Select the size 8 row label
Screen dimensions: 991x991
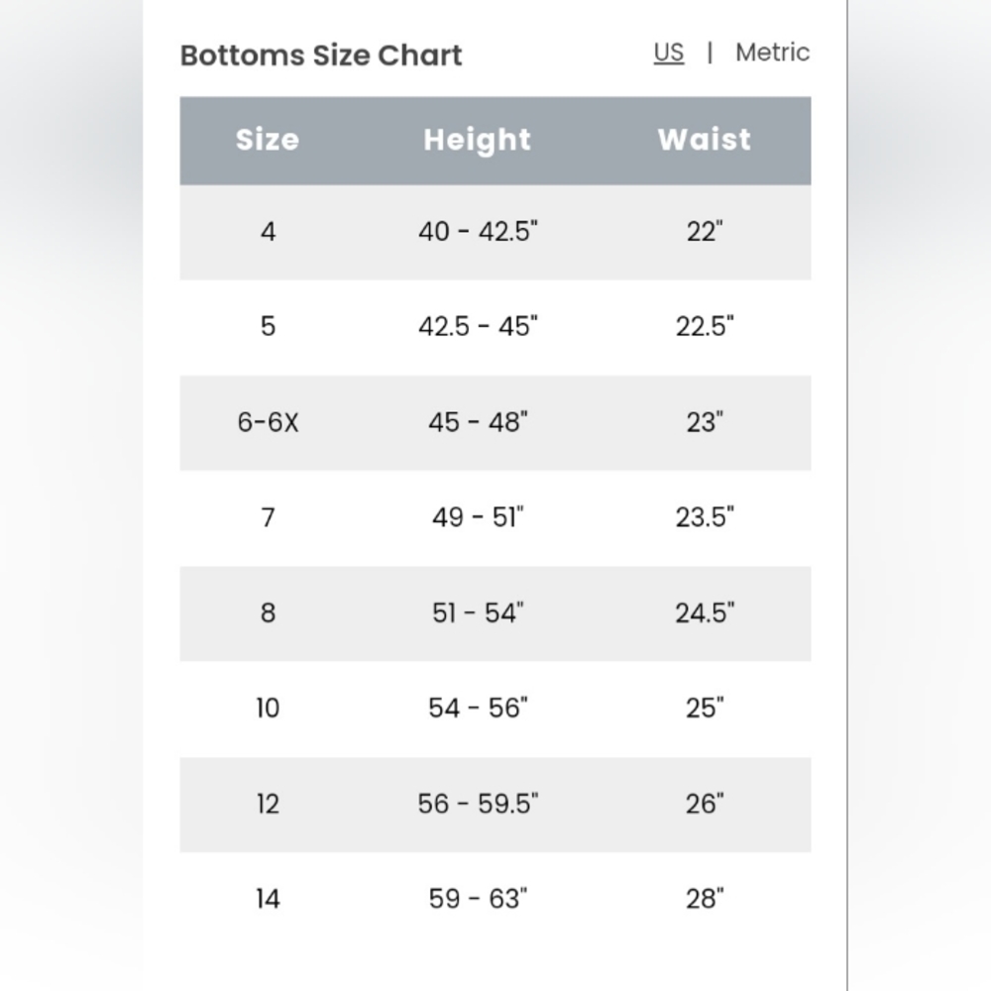click(x=268, y=613)
